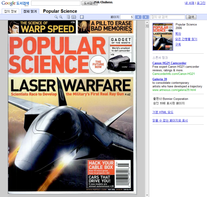Screen dimensions: 207x197
Task: Click the 로그인 link
Action: click(201, 3)
